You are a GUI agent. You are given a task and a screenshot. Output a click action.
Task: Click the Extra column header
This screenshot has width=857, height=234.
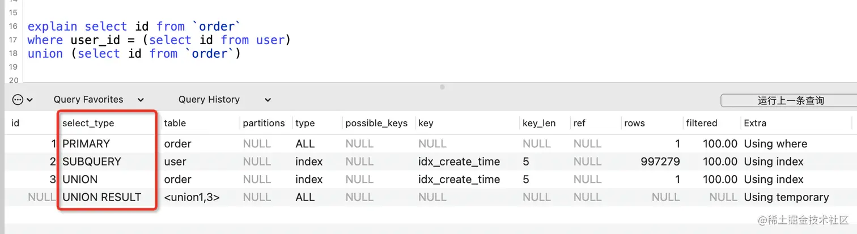click(x=755, y=123)
